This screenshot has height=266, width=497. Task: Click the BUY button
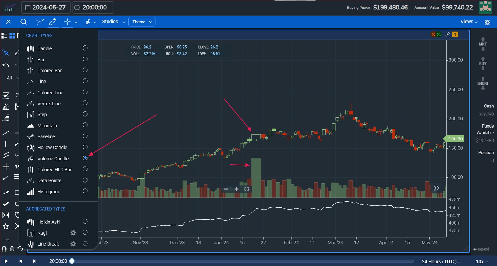coord(482,64)
